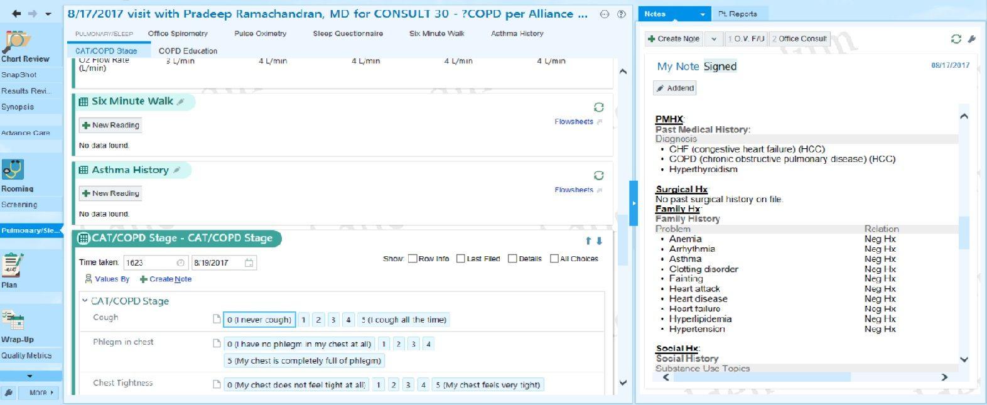Screen dimensions: 987x405
Task: Click the Addend button
Action: tap(675, 89)
